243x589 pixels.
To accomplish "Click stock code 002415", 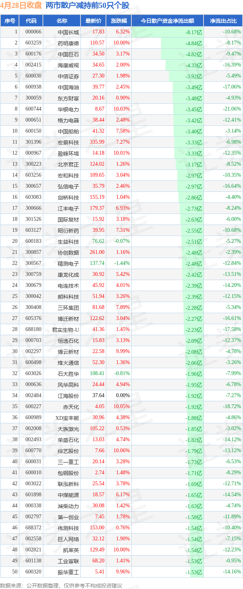I will pyautogui.click(x=33, y=65).
